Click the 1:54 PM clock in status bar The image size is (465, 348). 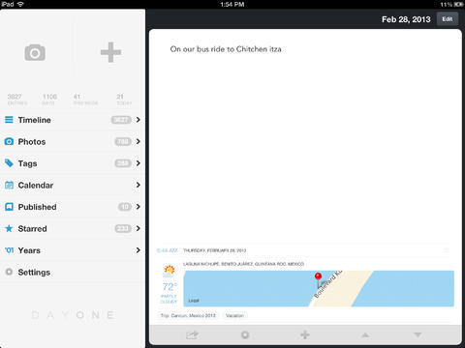pyautogui.click(x=232, y=5)
